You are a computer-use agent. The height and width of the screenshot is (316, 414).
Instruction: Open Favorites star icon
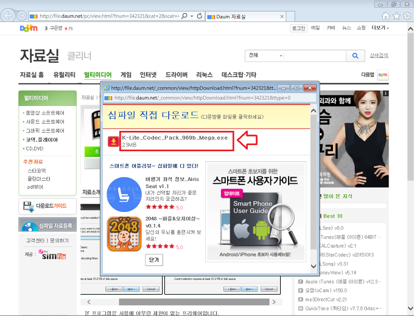click(x=396, y=16)
